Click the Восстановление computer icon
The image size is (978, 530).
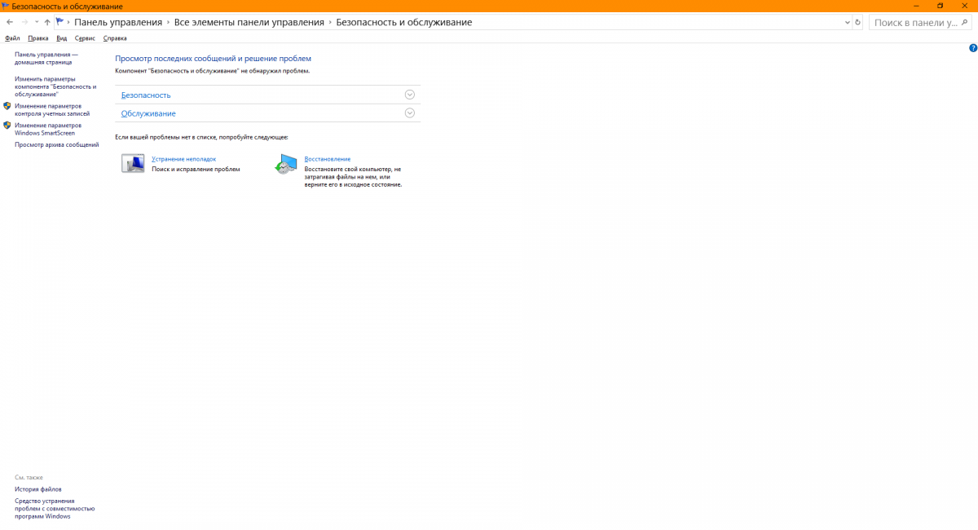(286, 164)
